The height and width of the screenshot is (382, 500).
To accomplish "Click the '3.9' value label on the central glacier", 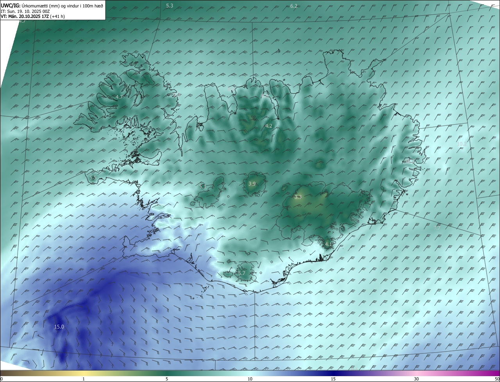I will (x=252, y=184).
